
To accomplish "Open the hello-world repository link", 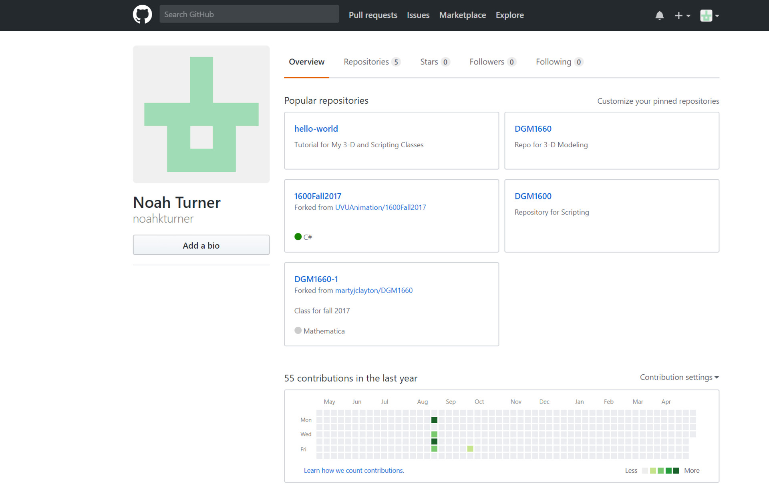I will 316,129.
